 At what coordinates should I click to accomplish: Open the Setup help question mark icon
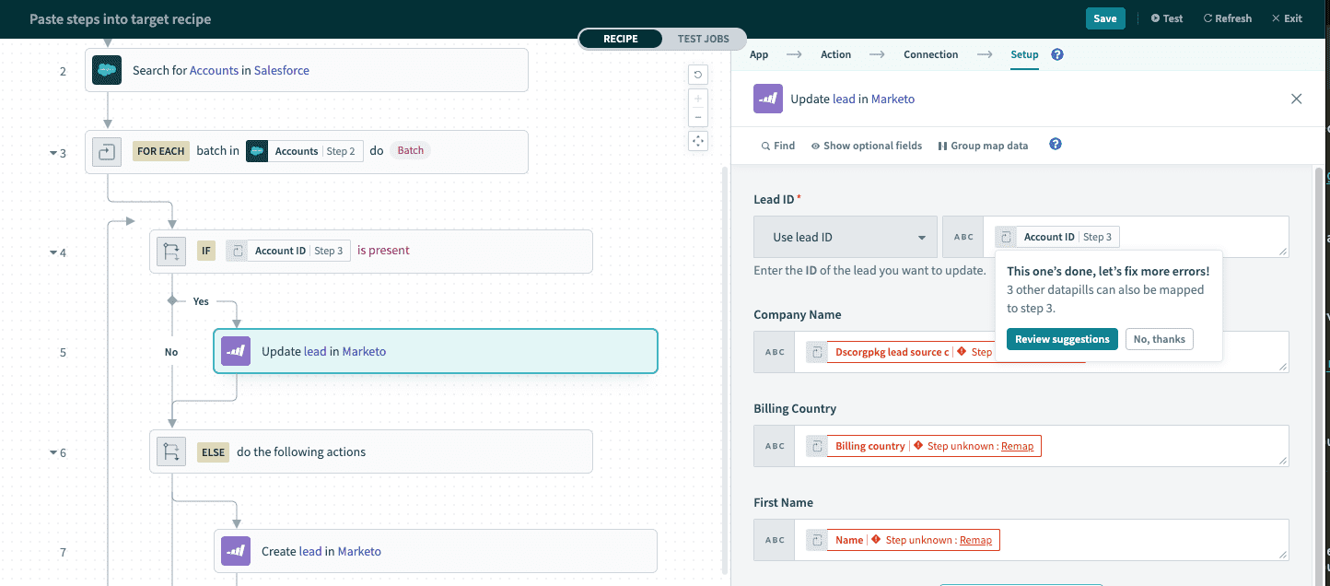pos(1057,54)
